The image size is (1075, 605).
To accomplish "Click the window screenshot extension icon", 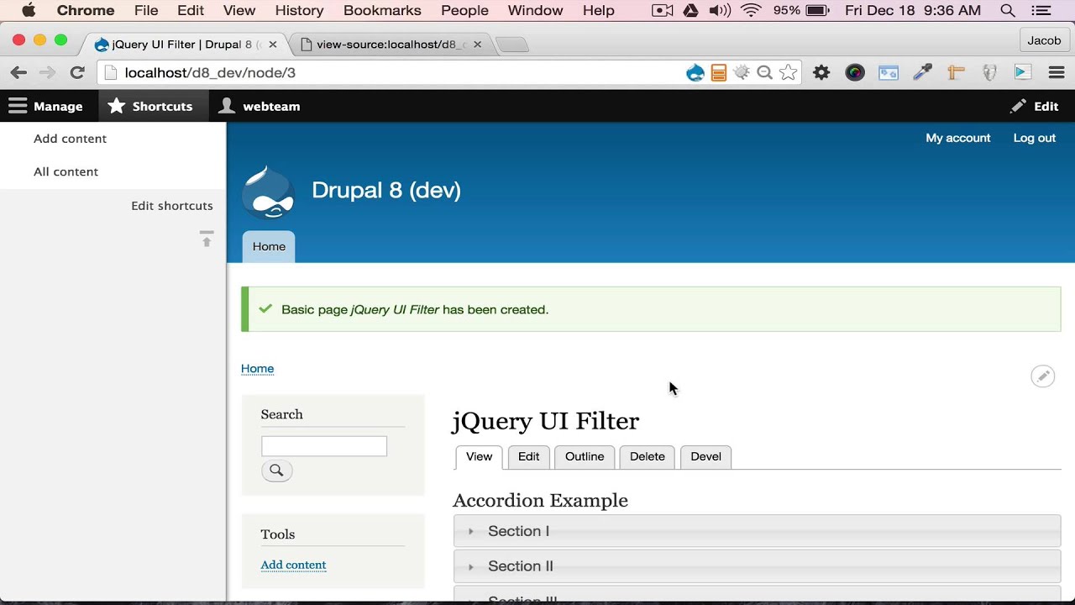I will click(889, 73).
